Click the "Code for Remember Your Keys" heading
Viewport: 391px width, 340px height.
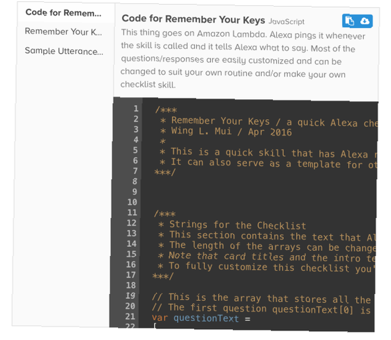coord(193,19)
